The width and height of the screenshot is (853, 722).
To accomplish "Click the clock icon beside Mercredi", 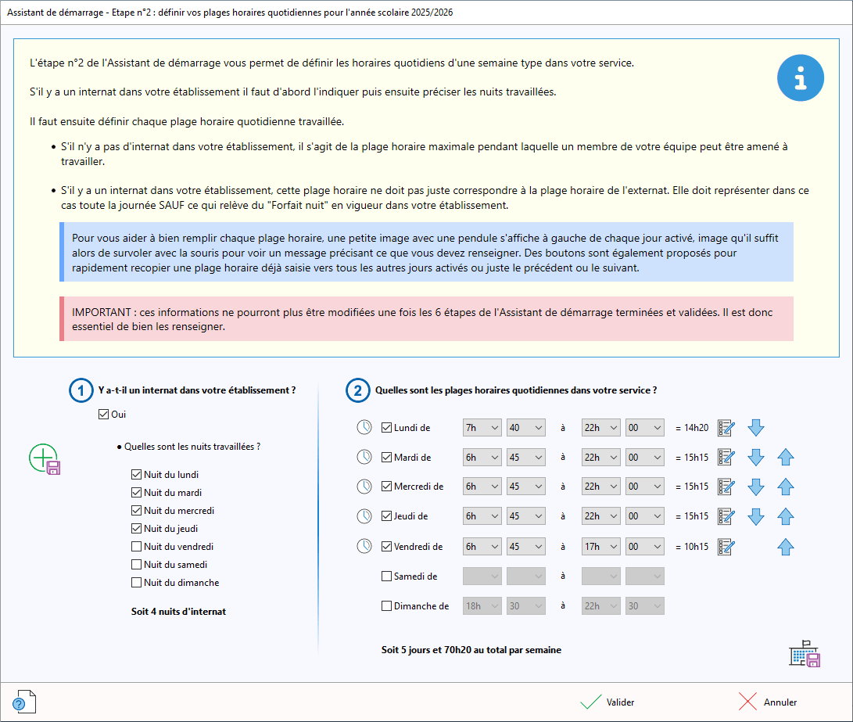I will coord(364,487).
